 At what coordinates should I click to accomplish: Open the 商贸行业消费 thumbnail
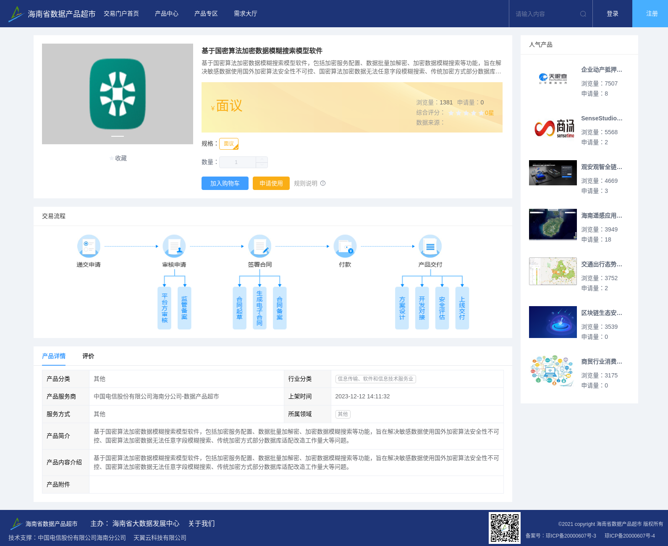coord(553,371)
